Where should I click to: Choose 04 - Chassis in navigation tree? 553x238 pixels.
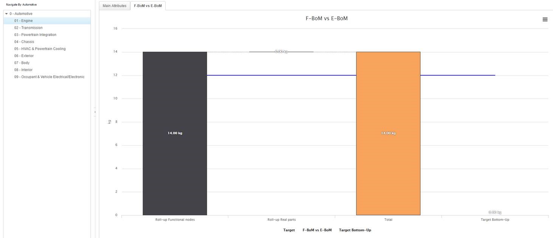[24, 42]
